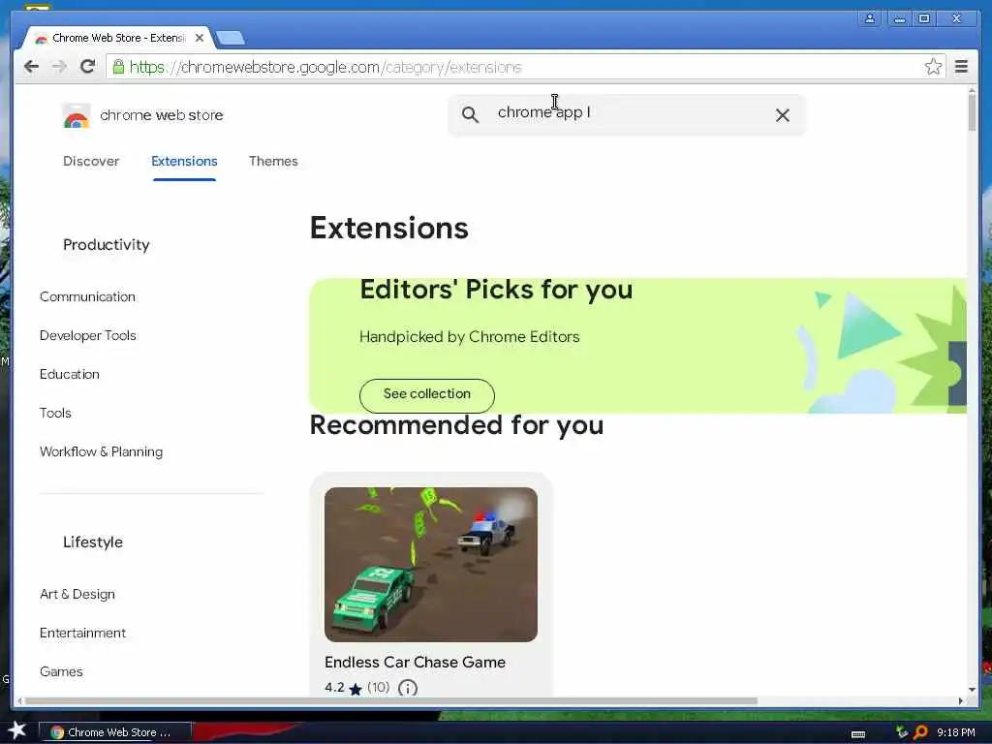Click the orange magnifier tray icon
The height and width of the screenshot is (744, 992).
[x=921, y=732]
